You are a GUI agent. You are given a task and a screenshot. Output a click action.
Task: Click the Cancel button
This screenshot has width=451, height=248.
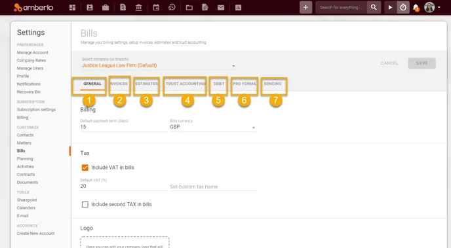389,63
